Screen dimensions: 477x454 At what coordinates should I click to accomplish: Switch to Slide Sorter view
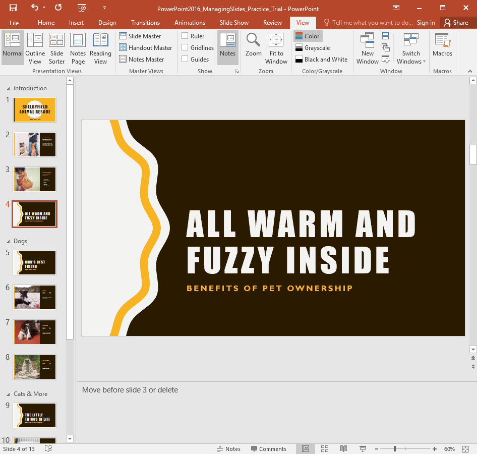pyautogui.click(x=56, y=48)
